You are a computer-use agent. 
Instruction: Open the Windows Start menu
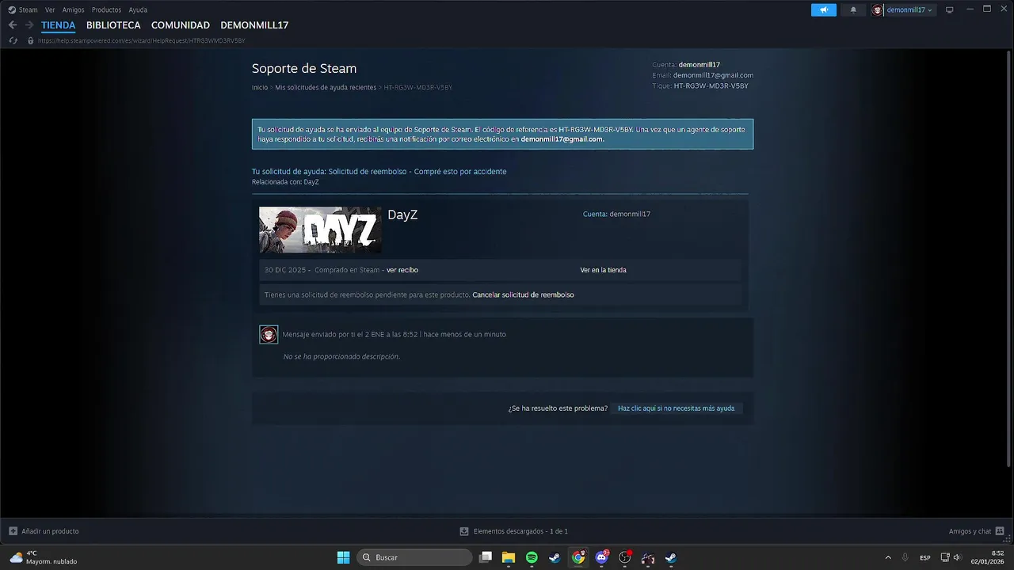pos(343,557)
